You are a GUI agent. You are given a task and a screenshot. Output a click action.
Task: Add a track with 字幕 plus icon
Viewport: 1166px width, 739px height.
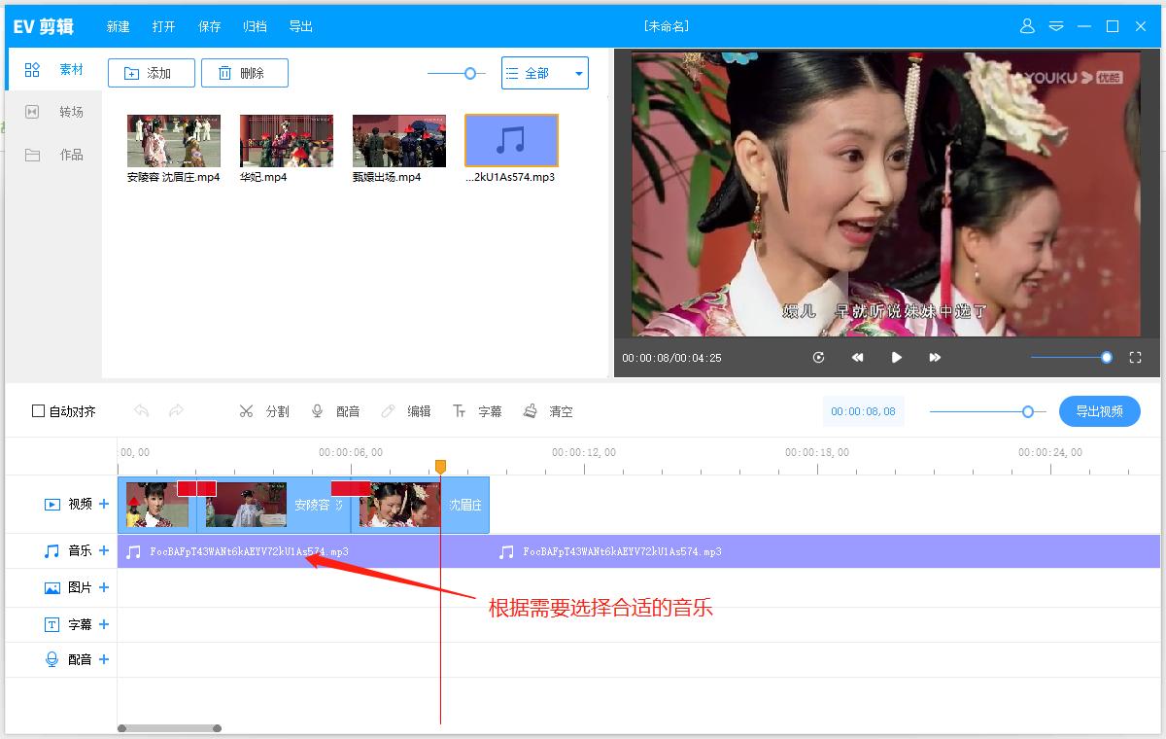[x=104, y=624]
